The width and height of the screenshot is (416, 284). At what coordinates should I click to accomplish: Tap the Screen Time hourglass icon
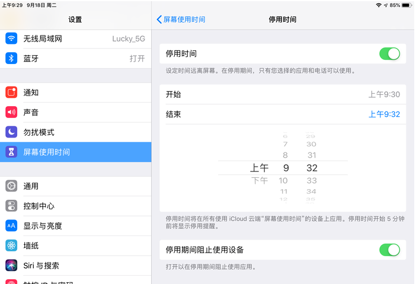(11, 152)
